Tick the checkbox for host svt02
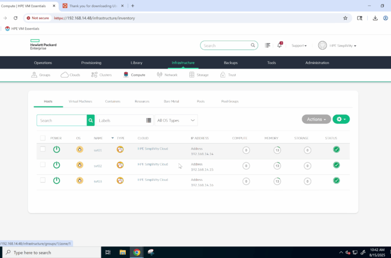This screenshot has width=391, height=258. (43, 164)
